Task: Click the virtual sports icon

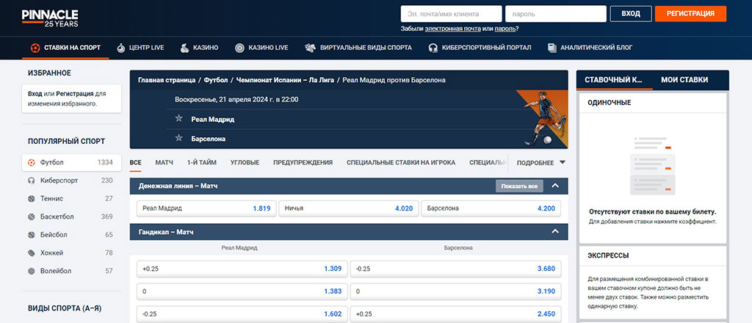Action: (310, 48)
